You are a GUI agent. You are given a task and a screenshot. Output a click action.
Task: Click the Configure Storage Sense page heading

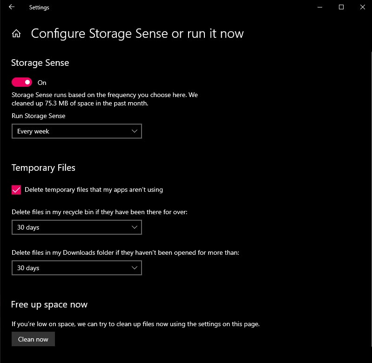(x=137, y=34)
